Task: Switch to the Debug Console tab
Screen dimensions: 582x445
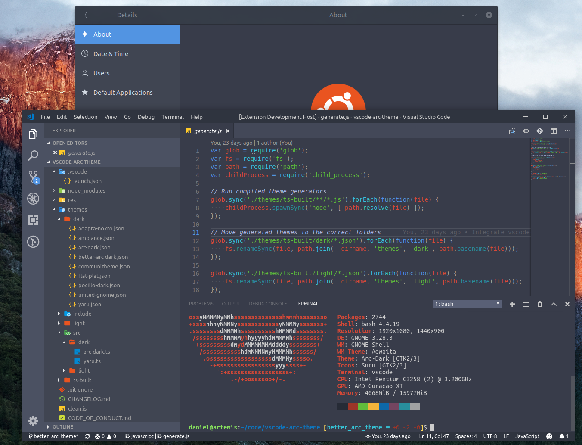Action: click(268, 304)
